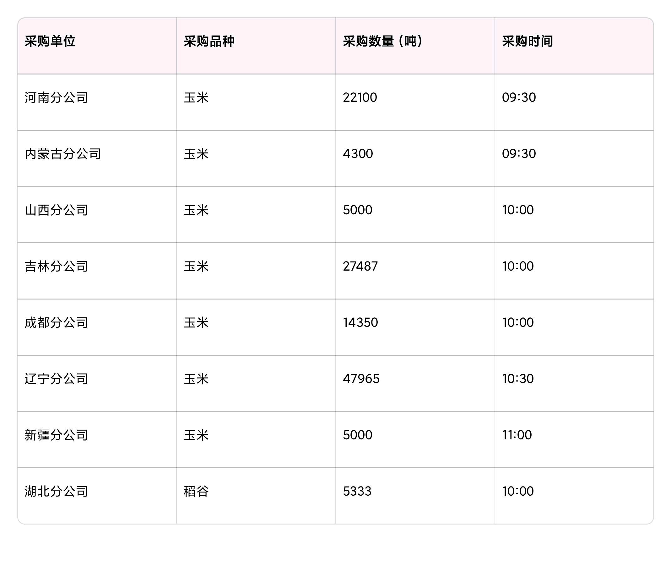Select the 辽宁分公司 cell
This screenshot has height=583, width=671.
[x=57, y=379]
